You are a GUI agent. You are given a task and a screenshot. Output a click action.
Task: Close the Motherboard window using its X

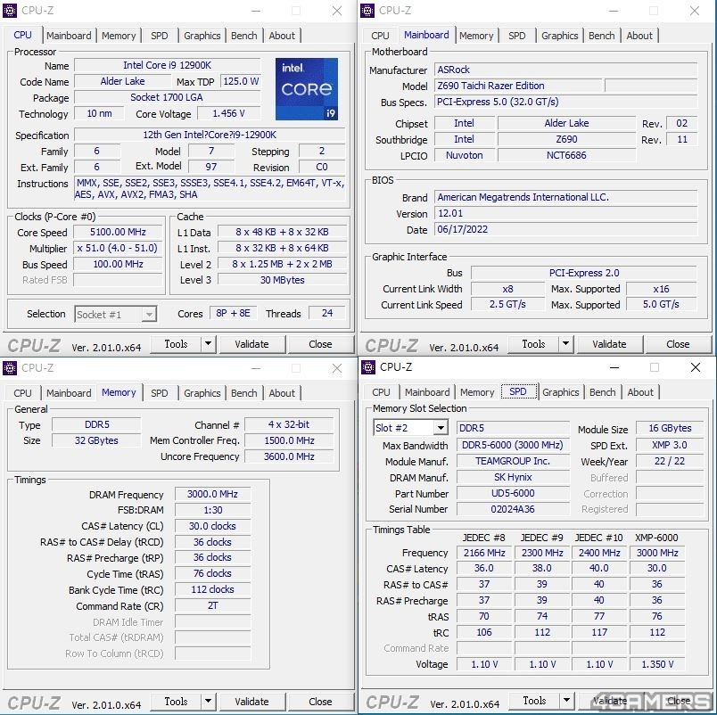click(695, 11)
